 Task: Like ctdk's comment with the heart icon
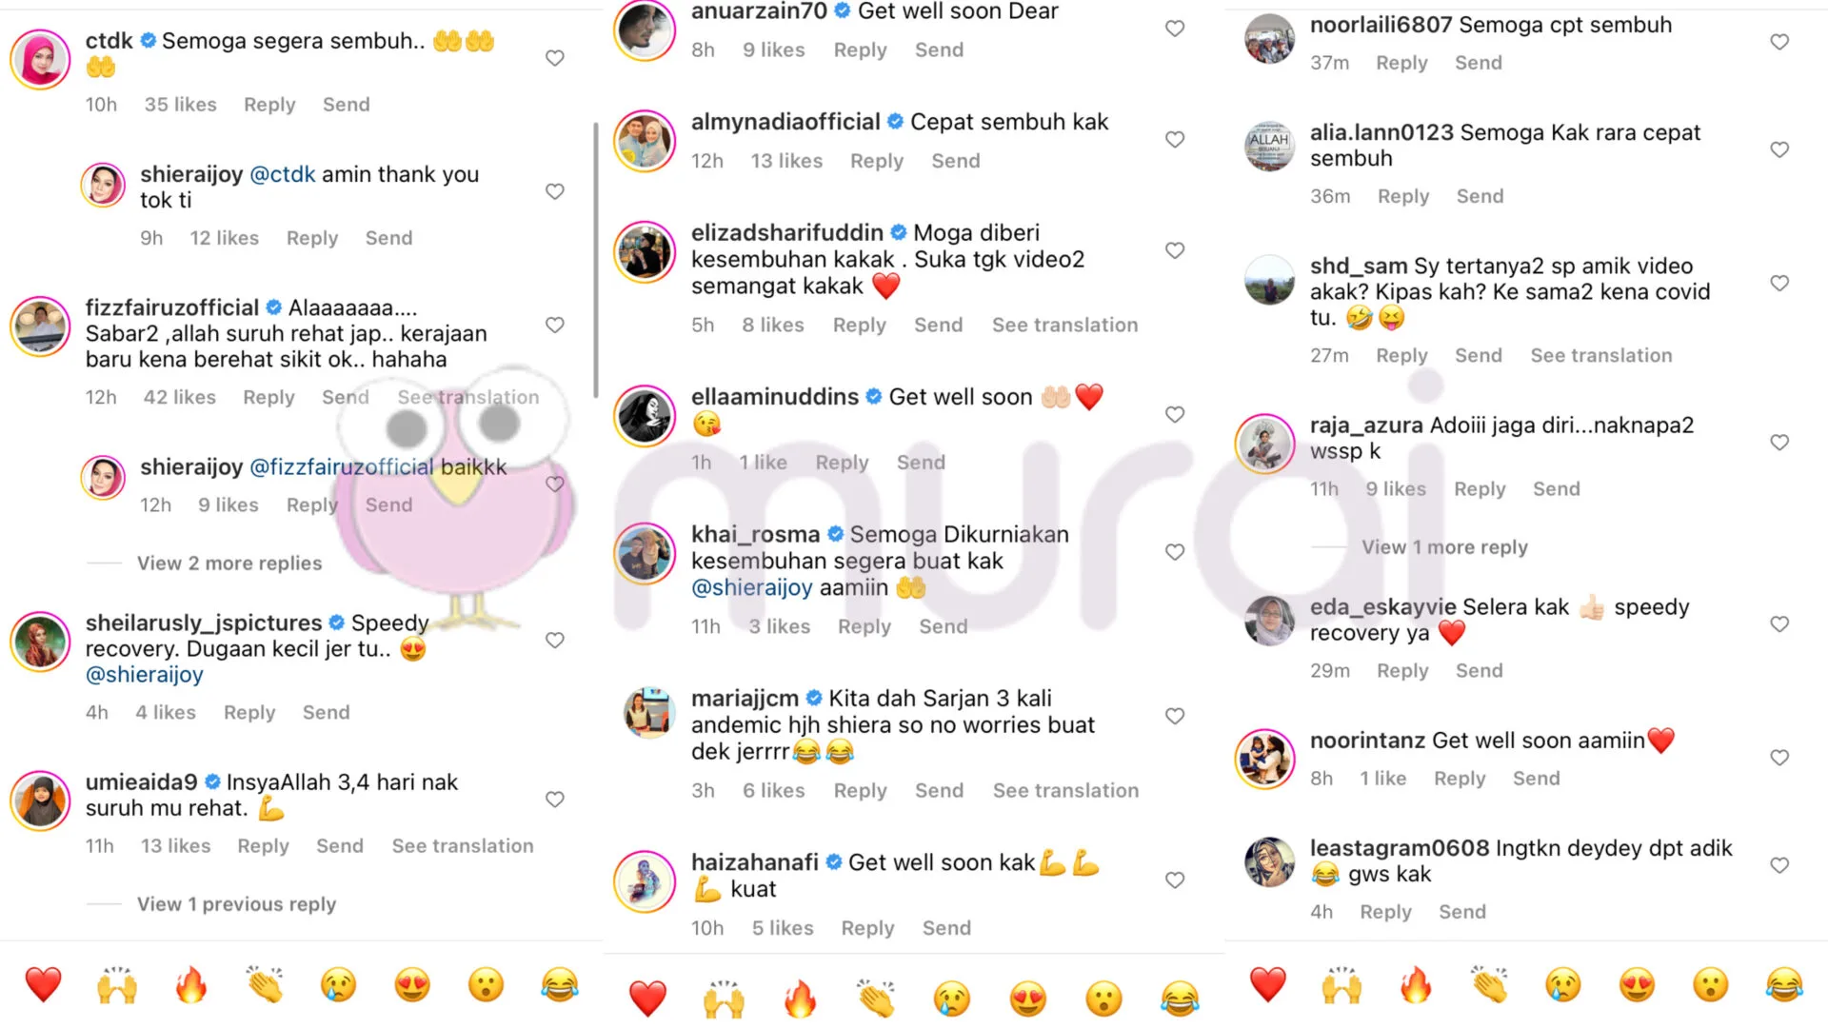[555, 58]
